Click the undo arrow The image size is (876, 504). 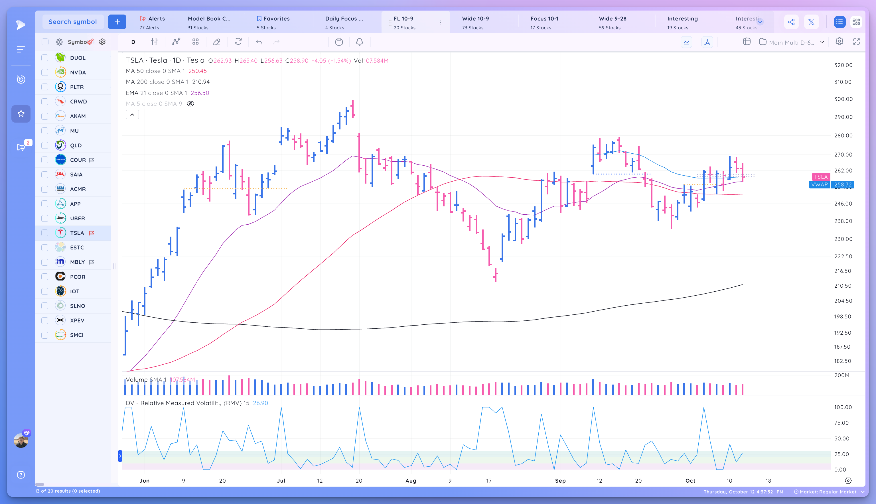click(x=259, y=42)
